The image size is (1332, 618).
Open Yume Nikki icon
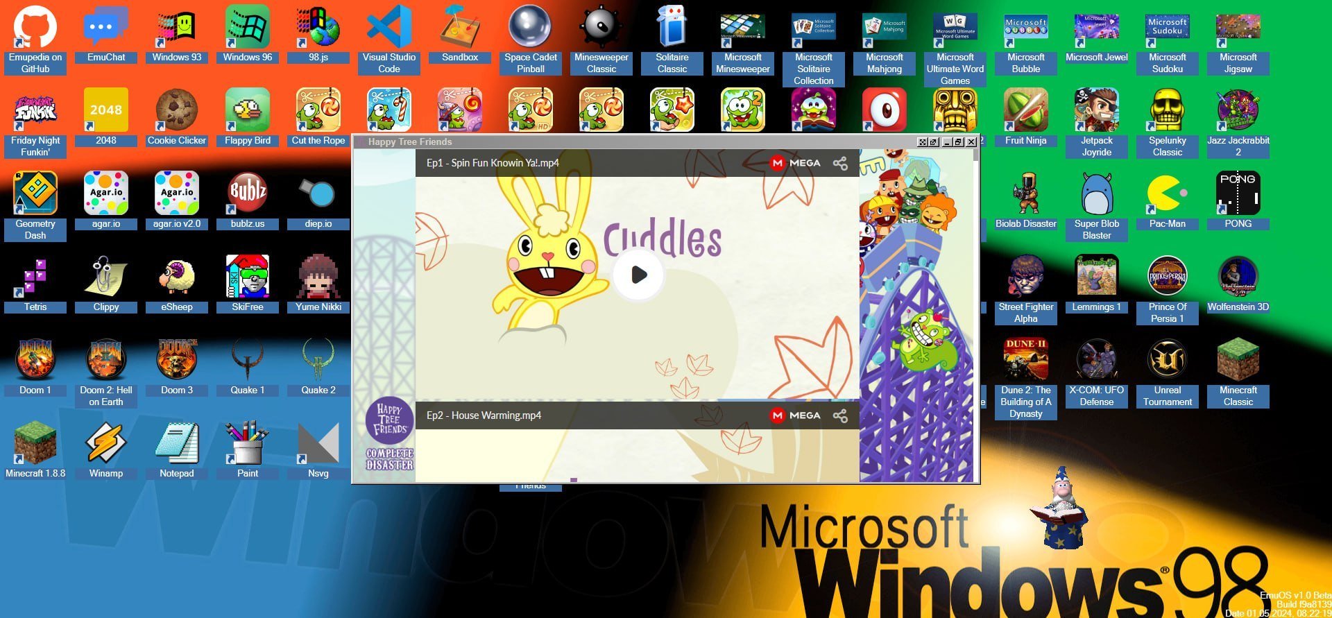coord(318,283)
